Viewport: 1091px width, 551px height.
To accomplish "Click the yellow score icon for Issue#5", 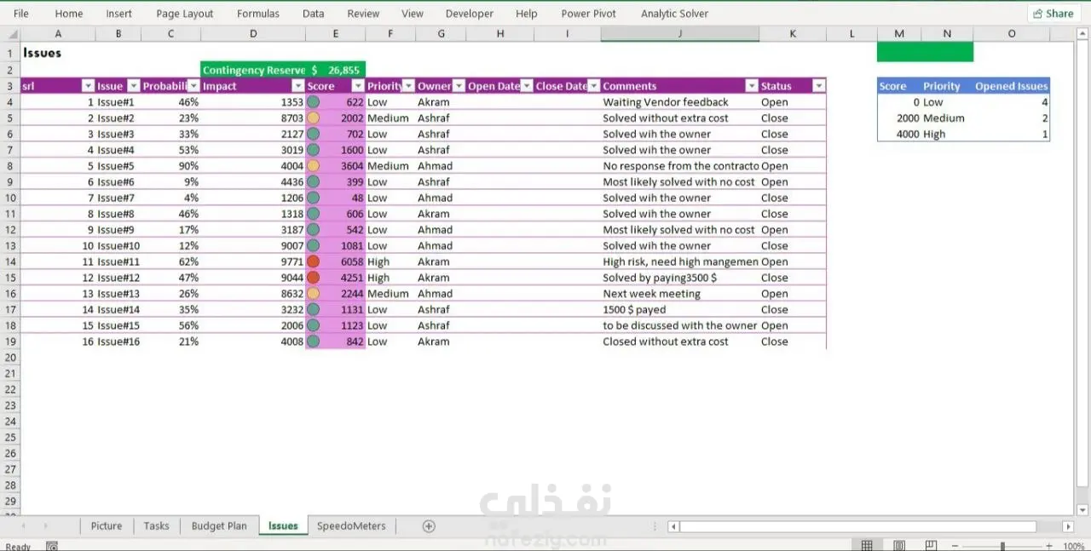I will 313,166.
